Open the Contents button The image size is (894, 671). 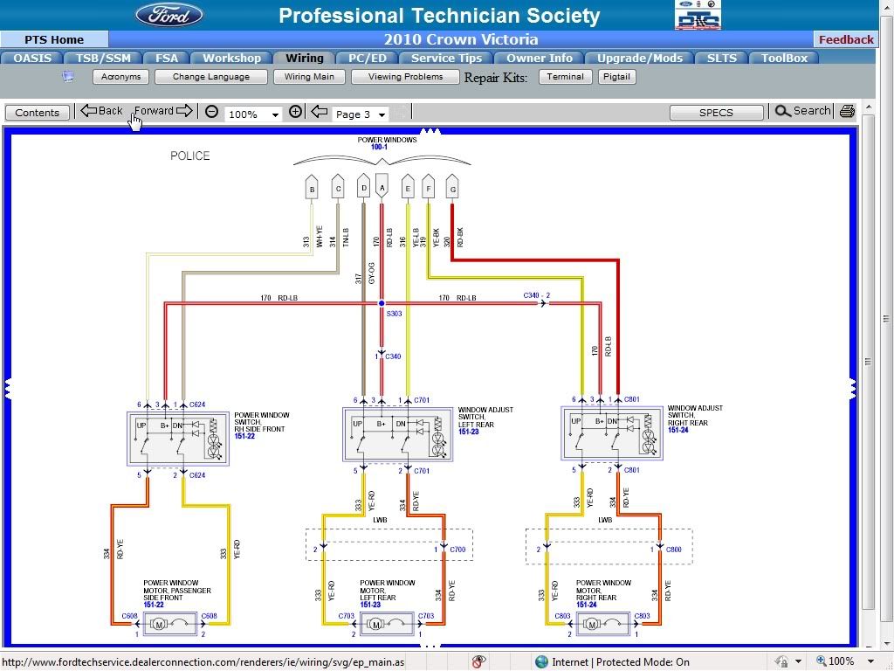pyautogui.click(x=37, y=113)
